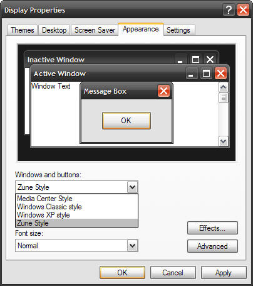The image size is (253, 286).
Task: Click the preview scrollbar thumb
Action: (224, 97)
